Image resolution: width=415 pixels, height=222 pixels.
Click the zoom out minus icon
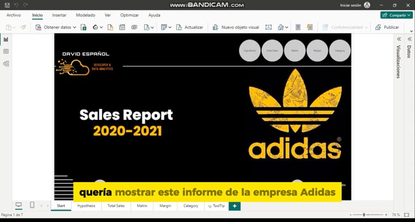tap(351, 215)
